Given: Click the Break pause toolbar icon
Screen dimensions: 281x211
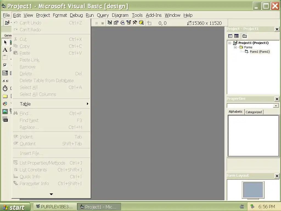Looking at the screenshot, I should pyautogui.click(x=97, y=23).
